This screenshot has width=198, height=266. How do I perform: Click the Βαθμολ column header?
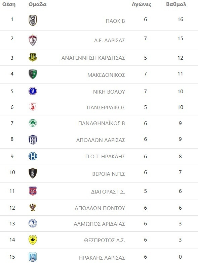pos(176,4)
